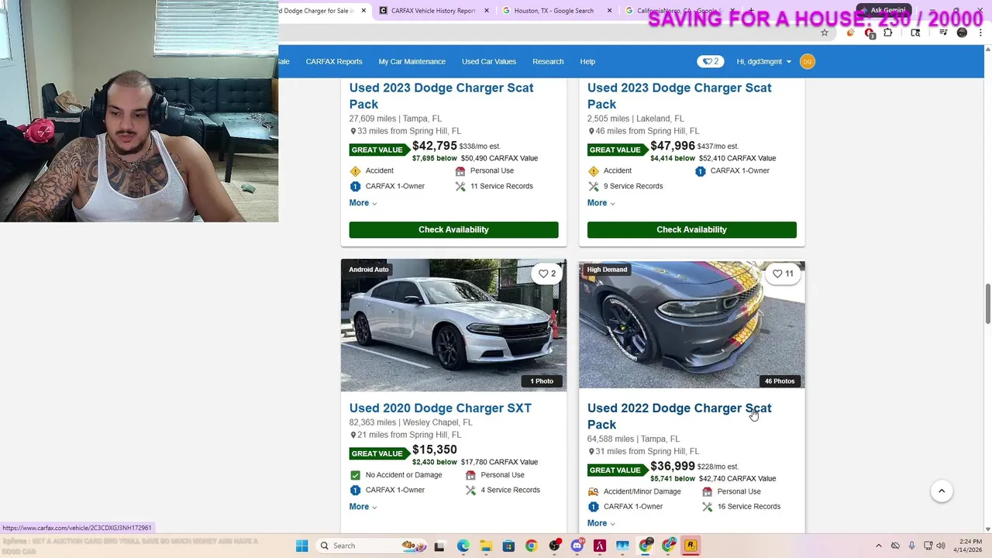View the silver 2020 Charger SXT photo
992x558 pixels.
click(453, 325)
